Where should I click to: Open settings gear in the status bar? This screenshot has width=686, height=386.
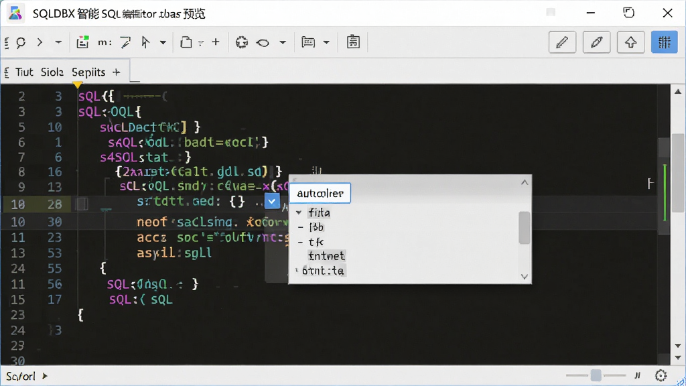point(661,375)
